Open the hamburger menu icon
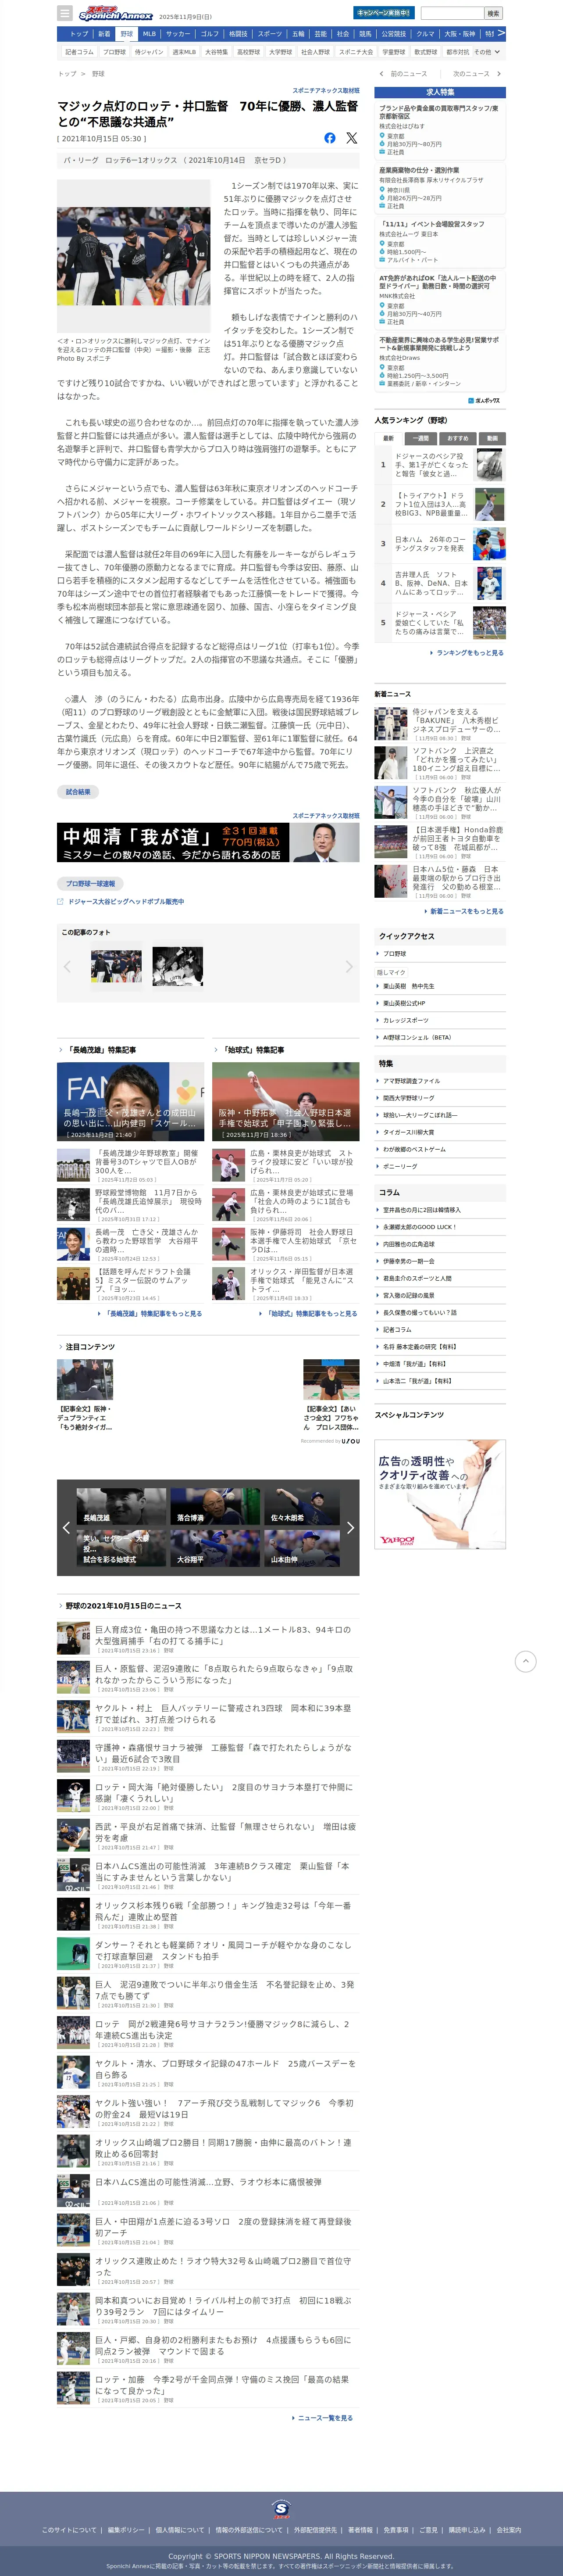Viewport: 563px width, 2576px height. pos(65,14)
